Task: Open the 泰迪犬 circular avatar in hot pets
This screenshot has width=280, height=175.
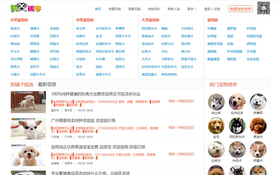Action: pos(258,126)
